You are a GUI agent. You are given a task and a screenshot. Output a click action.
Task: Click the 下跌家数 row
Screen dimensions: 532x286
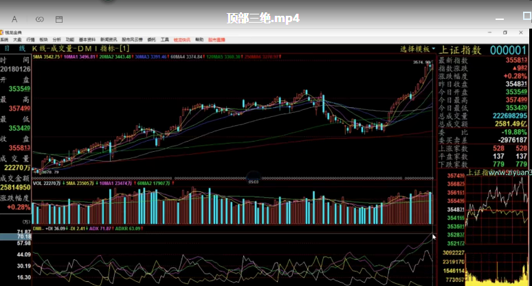[x=483, y=164]
